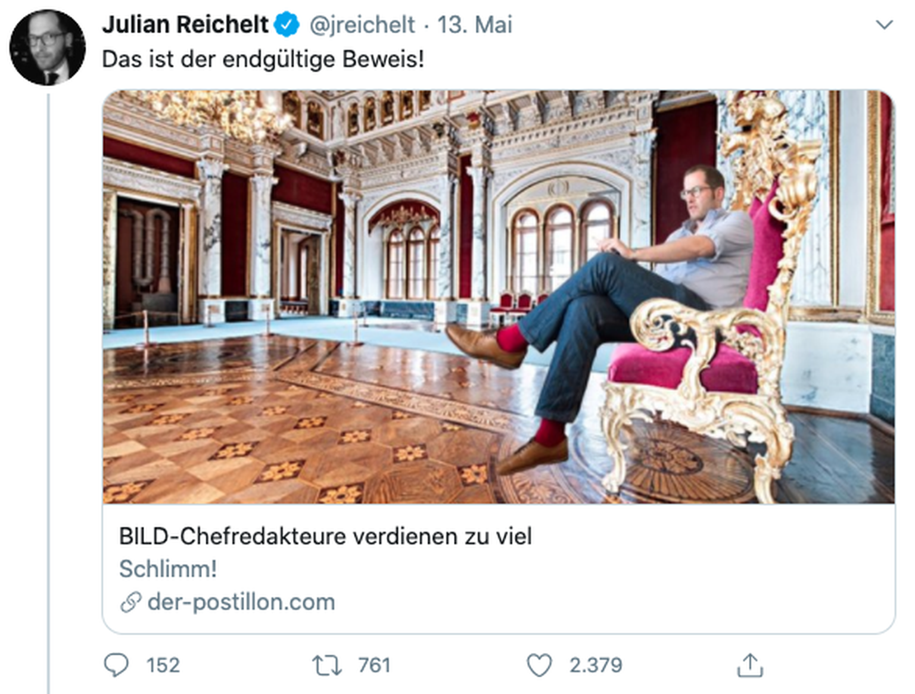
Task: Open the throne room preview image
Action: 499,296
